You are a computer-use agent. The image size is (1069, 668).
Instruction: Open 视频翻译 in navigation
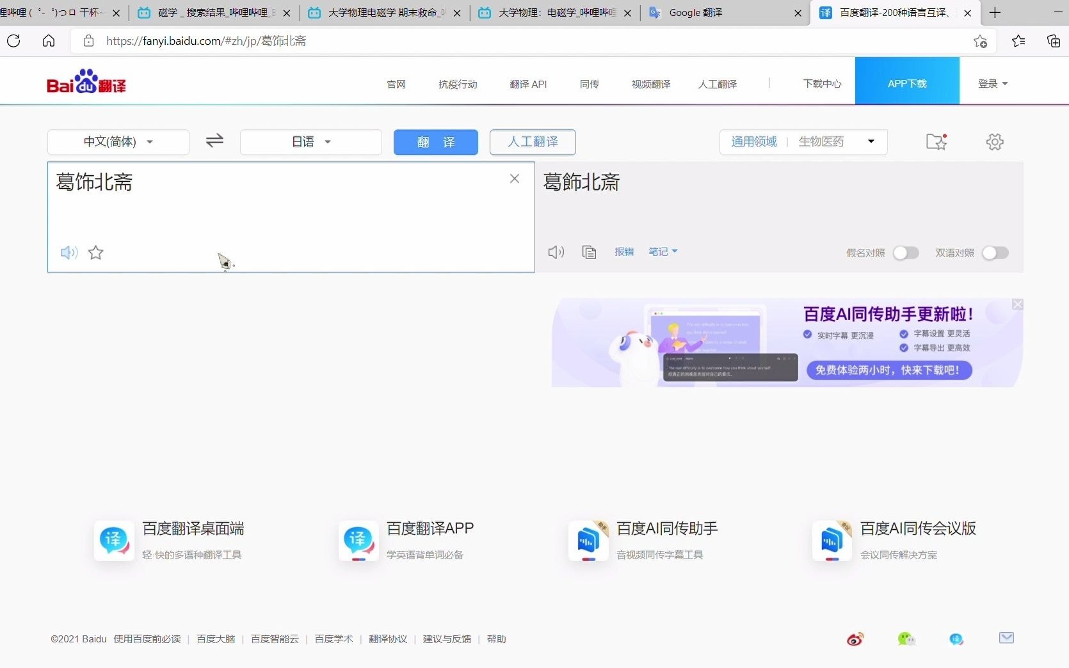point(651,84)
